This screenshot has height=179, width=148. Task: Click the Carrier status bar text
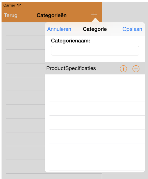(9, 5)
